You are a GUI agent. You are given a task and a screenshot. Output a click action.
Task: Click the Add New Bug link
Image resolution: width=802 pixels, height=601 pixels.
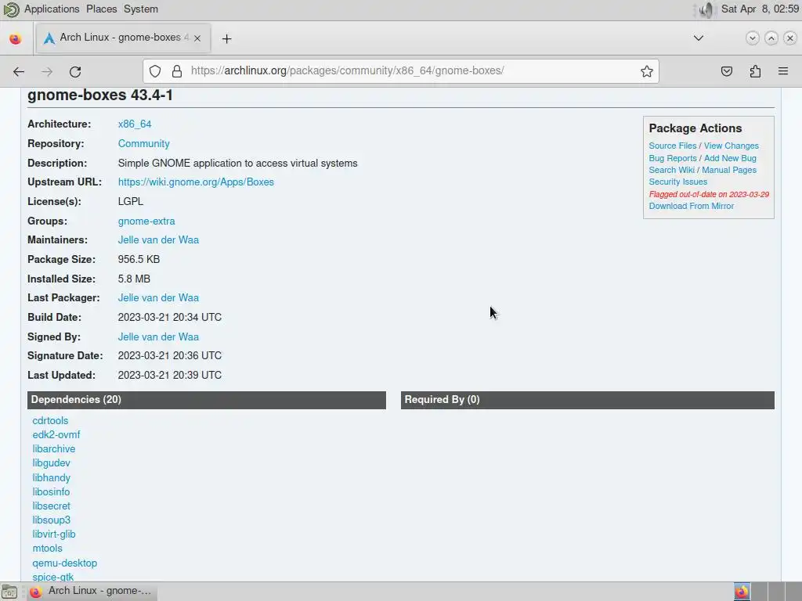730,158
